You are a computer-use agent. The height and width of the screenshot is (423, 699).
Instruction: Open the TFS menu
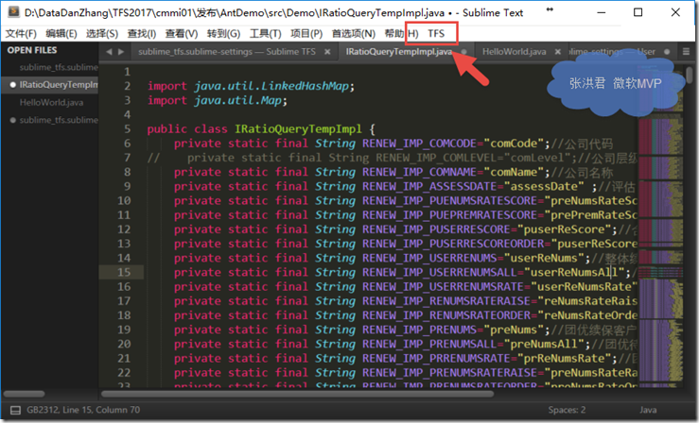pos(436,34)
